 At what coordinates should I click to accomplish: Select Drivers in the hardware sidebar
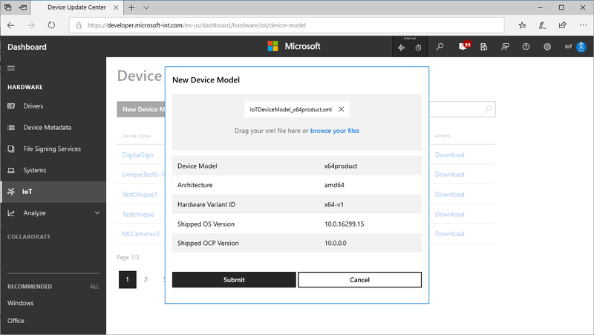coord(33,106)
